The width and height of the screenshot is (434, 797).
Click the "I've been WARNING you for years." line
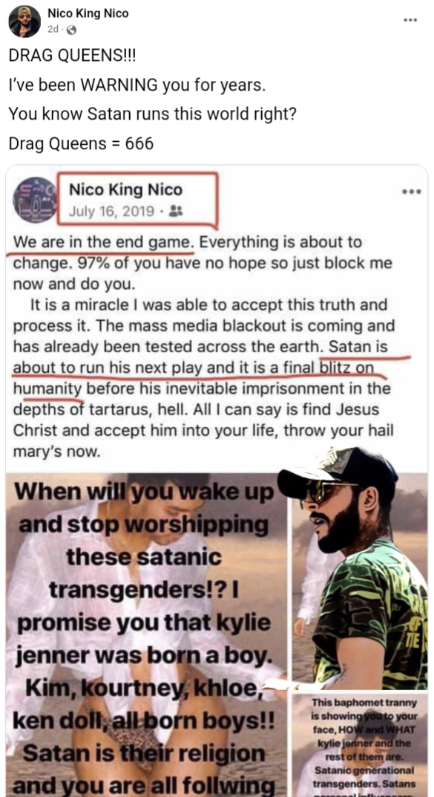tap(137, 85)
